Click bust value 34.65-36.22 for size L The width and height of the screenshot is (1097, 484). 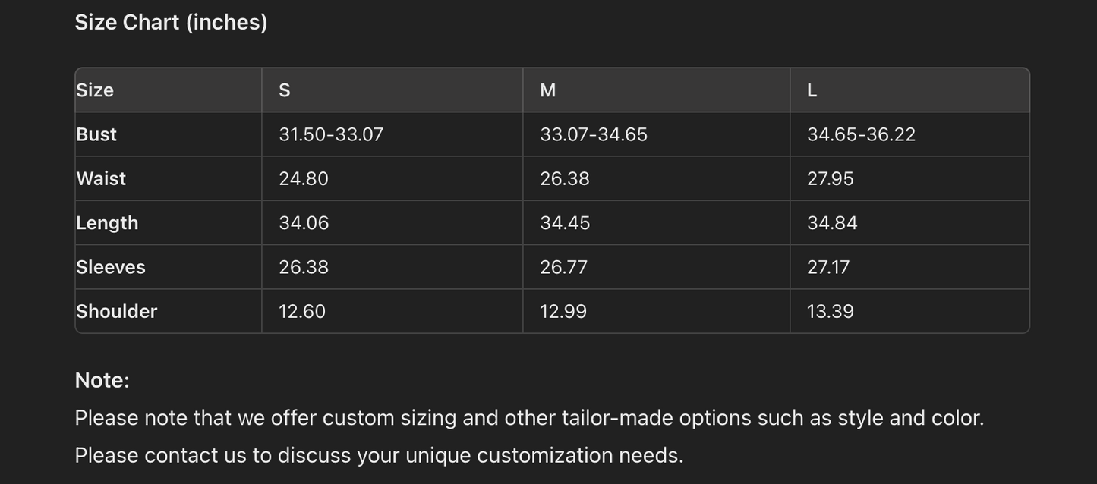point(861,134)
